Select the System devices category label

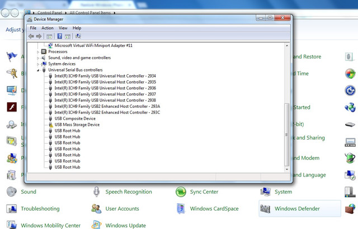pyautogui.click(x=62, y=64)
